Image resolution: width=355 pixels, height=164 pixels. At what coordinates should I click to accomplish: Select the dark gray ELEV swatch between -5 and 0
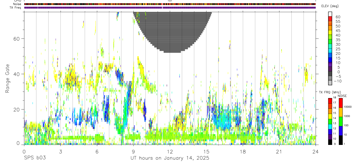pos(331,73)
